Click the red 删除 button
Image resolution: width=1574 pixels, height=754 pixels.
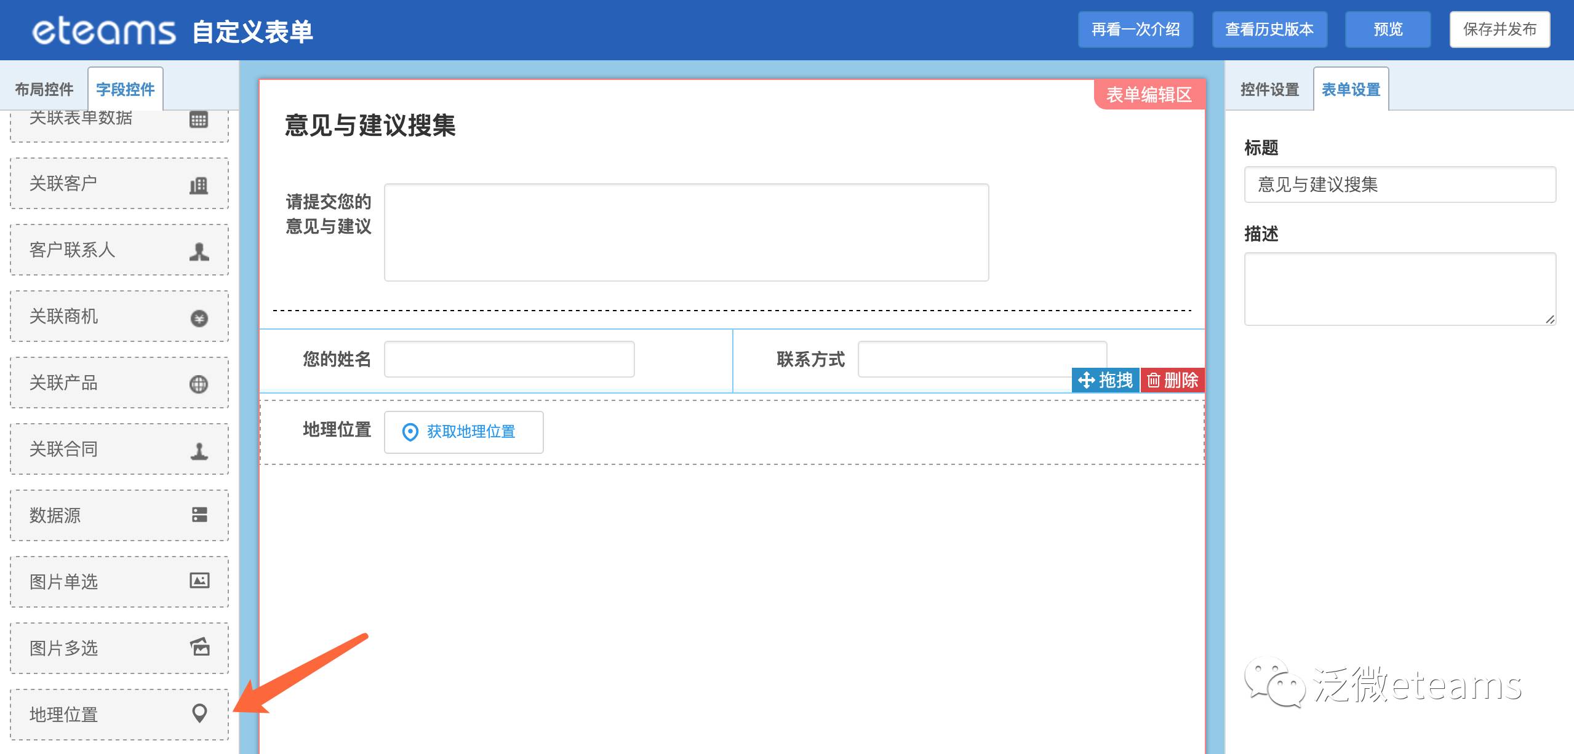click(1172, 380)
